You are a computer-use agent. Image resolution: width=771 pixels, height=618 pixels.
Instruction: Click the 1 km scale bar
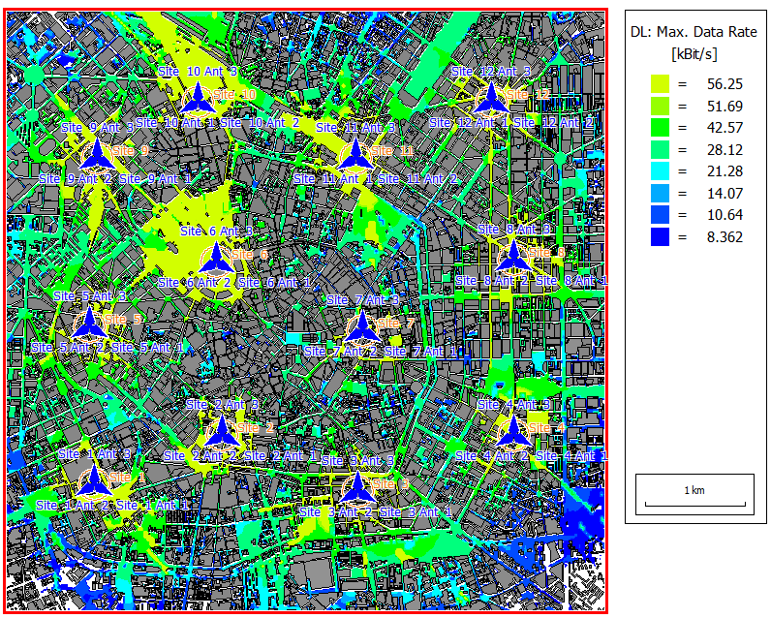tap(694, 500)
